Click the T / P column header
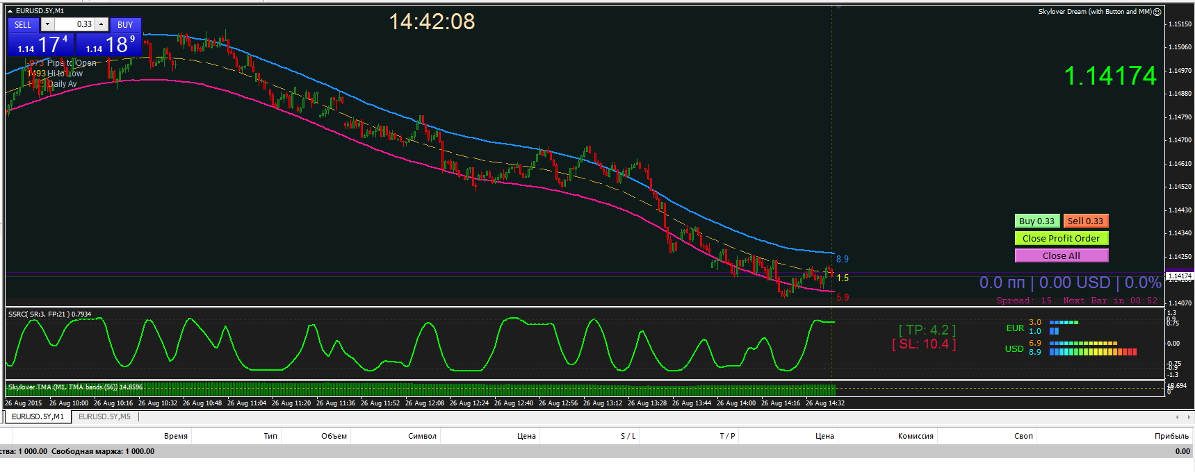The width and height of the screenshot is (1195, 472). pyautogui.click(x=727, y=436)
